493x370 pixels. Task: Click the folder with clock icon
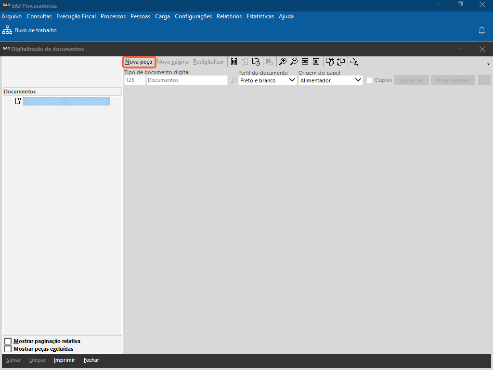pos(256,62)
